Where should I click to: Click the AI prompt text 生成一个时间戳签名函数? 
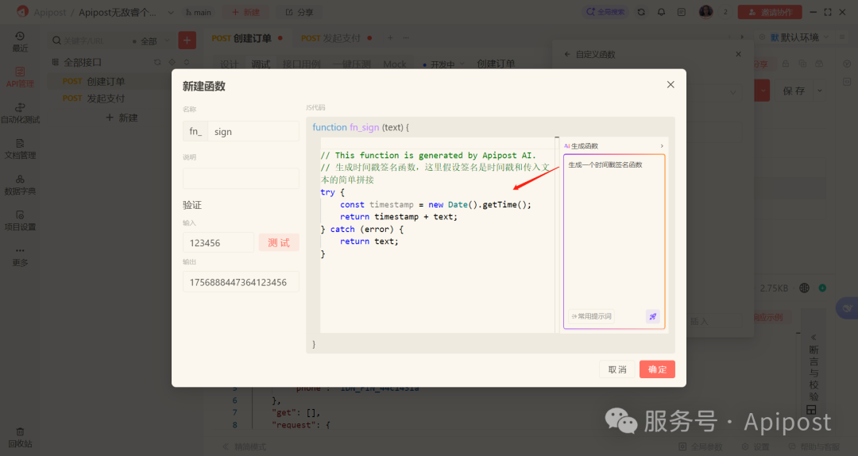click(x=605, y=164)
